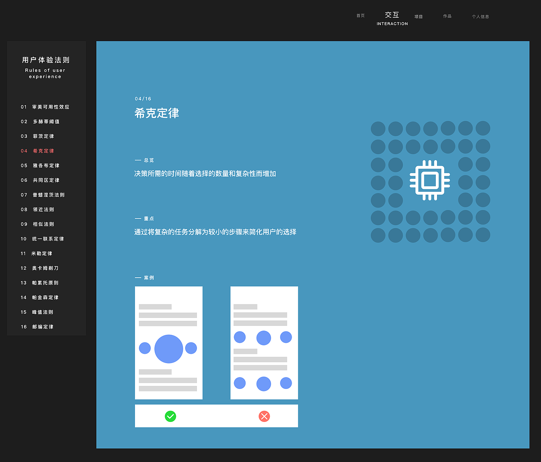Screen dimensions: 541x462
Task: Go to 13 帕累托原则
Action: (40, 283)
